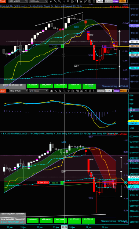139x229 pixels.
Task: Click zoom out magnifier on MES toolbar
Action: pyautogui.click(x=64, y=1)
